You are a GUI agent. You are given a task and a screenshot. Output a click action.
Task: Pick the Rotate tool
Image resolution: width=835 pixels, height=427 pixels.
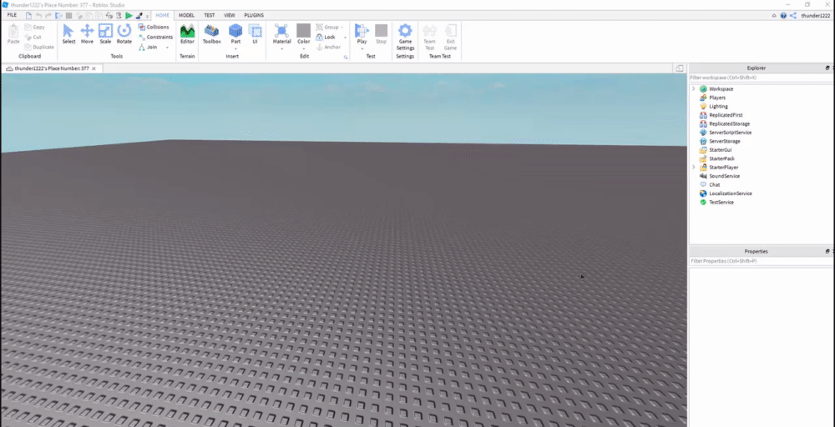pos(124,33)
